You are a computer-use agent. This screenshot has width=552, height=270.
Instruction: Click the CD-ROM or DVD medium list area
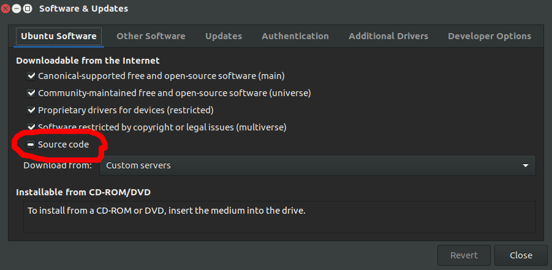(279, 217)
